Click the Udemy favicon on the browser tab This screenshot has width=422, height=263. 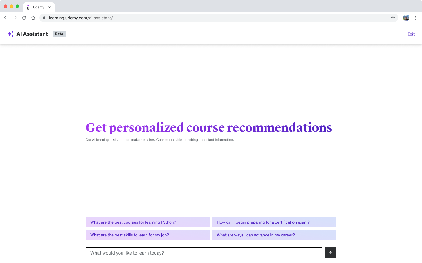(x=28, y=7)
